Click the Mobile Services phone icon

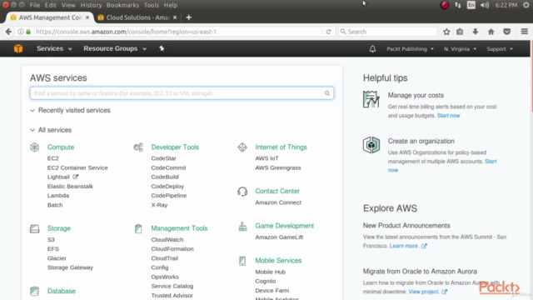pyautogui.click(x=242, y=261)
